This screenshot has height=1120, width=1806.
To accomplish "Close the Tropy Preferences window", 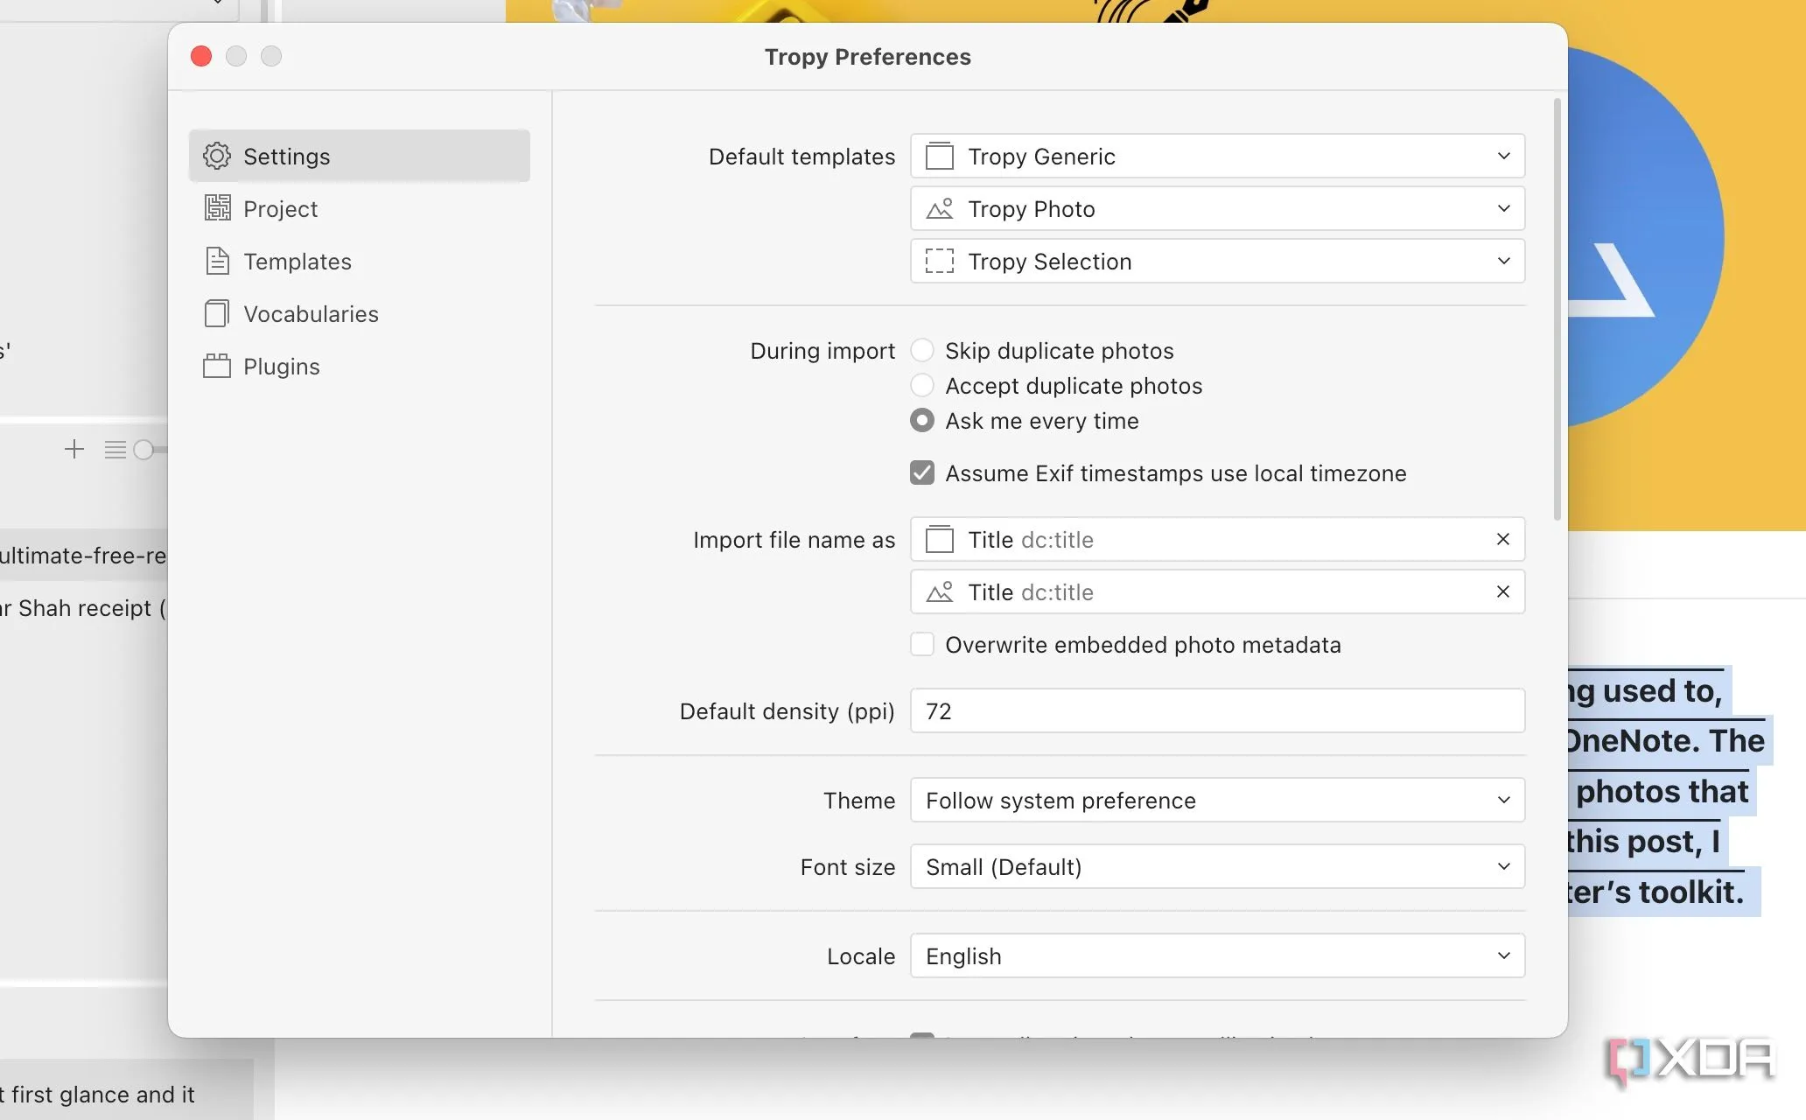I will click(x=201, y=56).
